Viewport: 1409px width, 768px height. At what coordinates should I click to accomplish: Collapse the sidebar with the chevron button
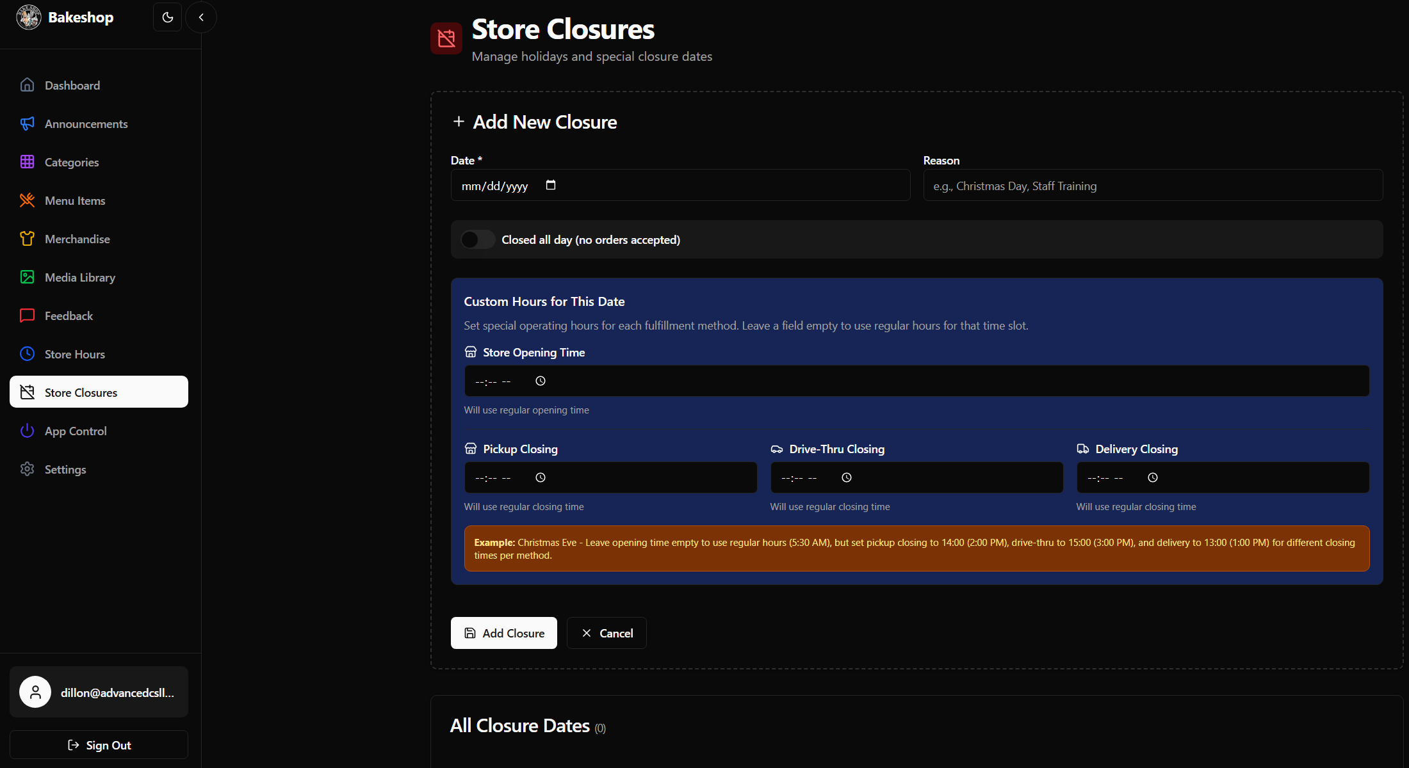201,17
